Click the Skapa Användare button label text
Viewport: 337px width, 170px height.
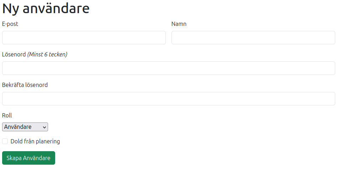tap(28, 158)
